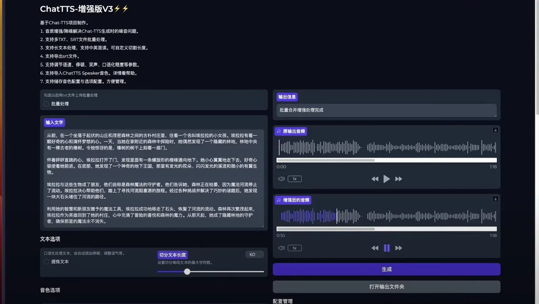This screenshot has height=304, width=539.
Task: Download the enhanced audio file
Action: tap(496, 199)
